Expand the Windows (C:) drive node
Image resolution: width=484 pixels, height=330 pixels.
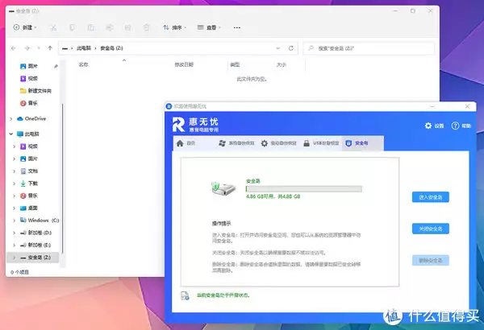click(x=15, y=221)
